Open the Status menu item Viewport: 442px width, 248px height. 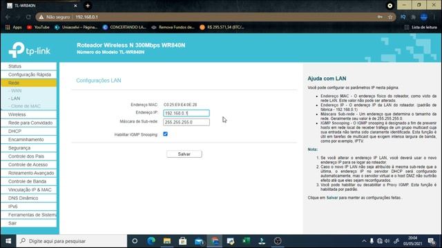point(29,66)
